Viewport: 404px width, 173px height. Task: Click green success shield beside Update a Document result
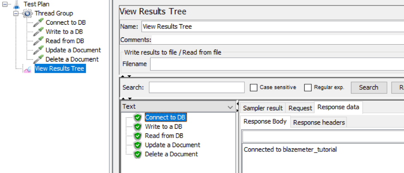click(x=138, y=145)
